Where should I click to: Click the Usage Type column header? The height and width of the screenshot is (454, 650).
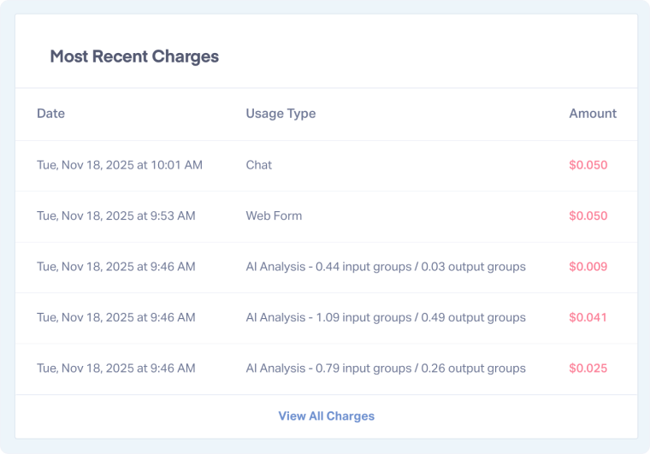point(281,114)
